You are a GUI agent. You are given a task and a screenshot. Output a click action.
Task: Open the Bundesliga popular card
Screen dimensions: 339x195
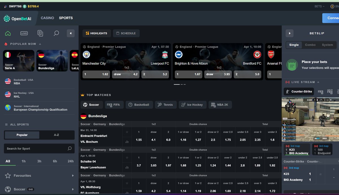coord(52,61)
